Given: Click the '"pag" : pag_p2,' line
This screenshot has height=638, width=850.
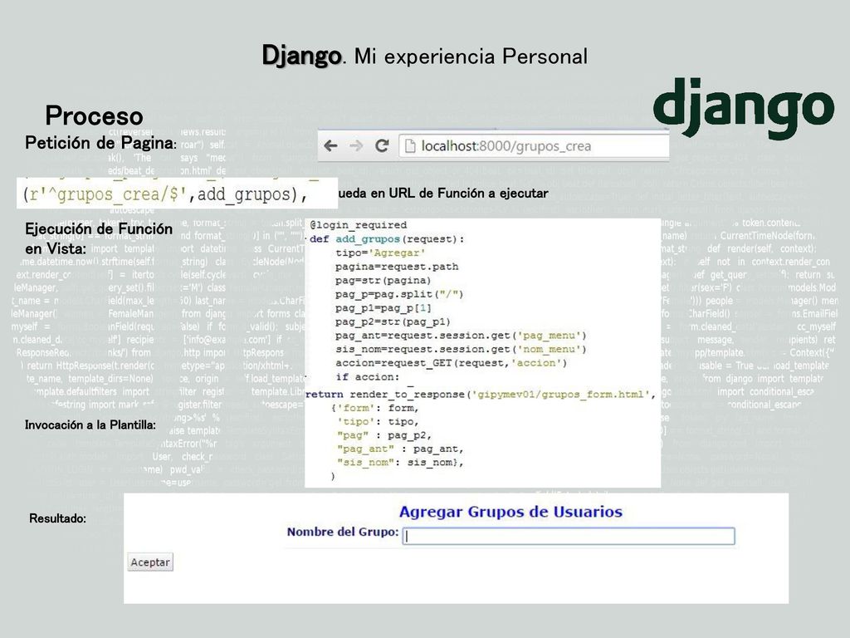Looking at the screenshot, I should tap(383, 435).
